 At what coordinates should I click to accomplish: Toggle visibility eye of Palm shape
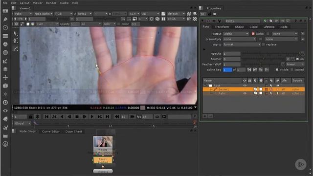click(x=245, y=93)
